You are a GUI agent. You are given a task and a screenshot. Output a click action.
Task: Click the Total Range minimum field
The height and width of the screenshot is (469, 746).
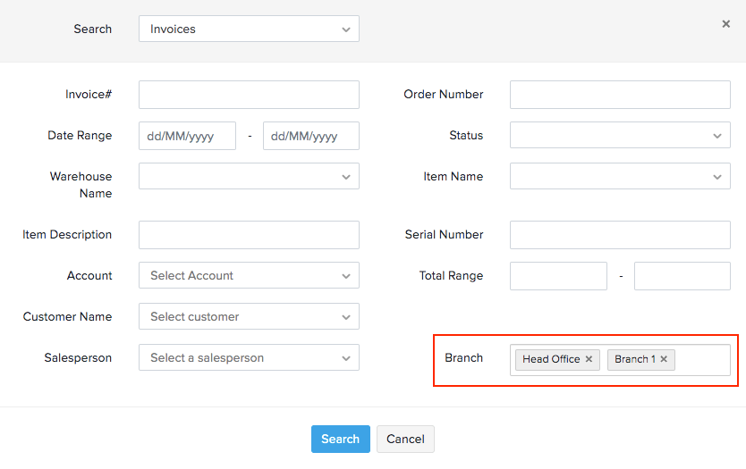point(558,276)
